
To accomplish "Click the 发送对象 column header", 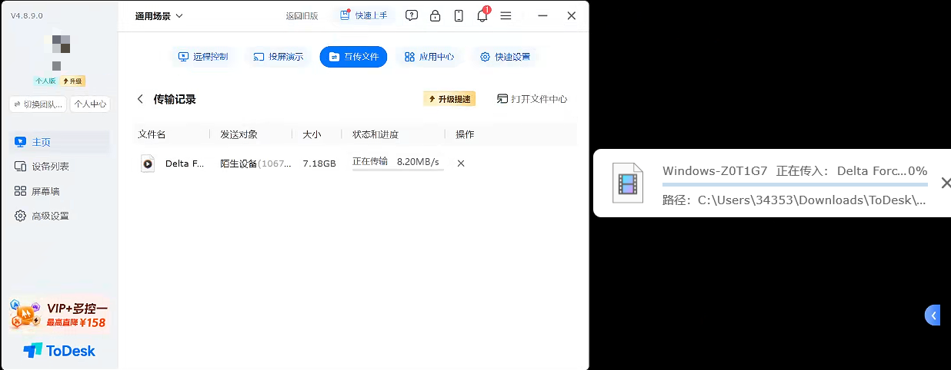I will click(x=239, y=134).
